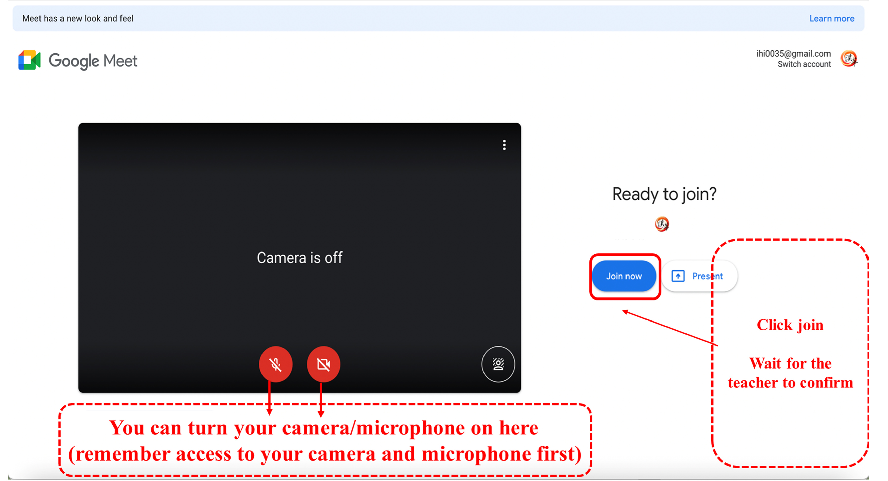Click the Camera is off preview text
This screenshot has height=481, width=888.
coord(299,258)
